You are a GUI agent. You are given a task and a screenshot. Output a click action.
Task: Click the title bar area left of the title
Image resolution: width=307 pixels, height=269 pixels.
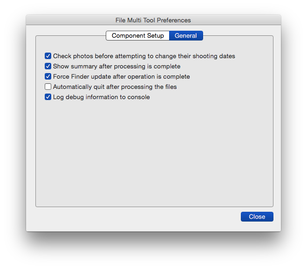coord(70,20)
